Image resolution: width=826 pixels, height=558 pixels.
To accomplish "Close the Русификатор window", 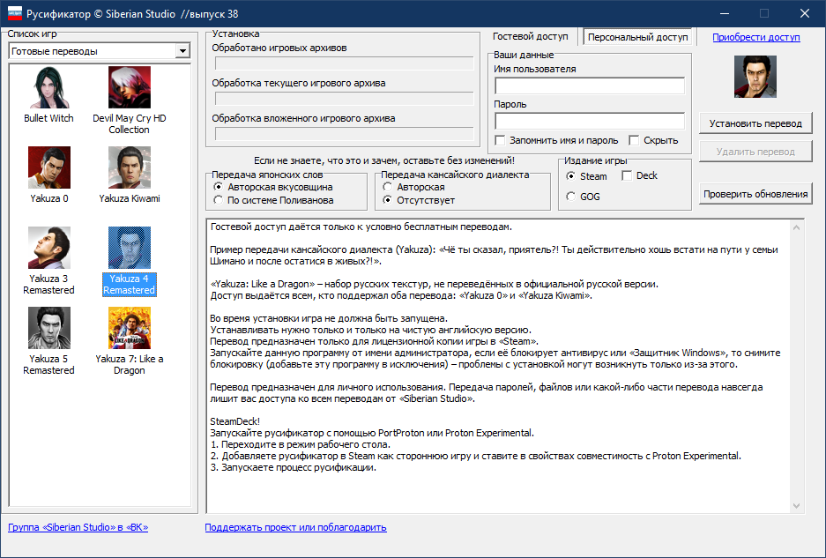I will coord(804,14).
